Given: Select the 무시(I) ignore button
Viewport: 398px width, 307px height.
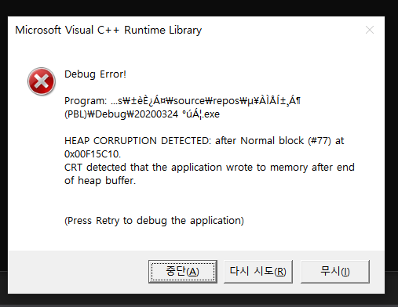Looking at the screenshot, I should pyautogui.click(x=335, y=271).
